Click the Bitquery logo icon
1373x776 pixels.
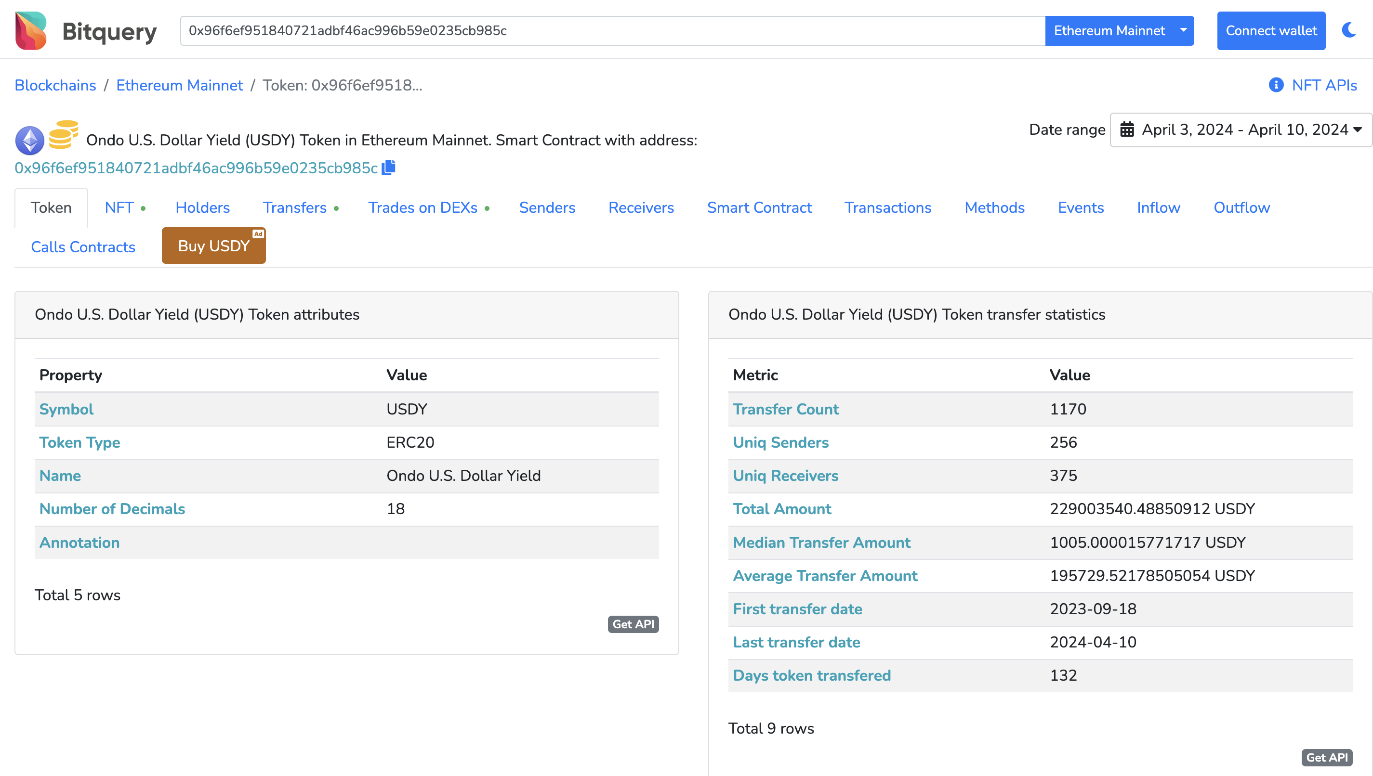(31, 30)
